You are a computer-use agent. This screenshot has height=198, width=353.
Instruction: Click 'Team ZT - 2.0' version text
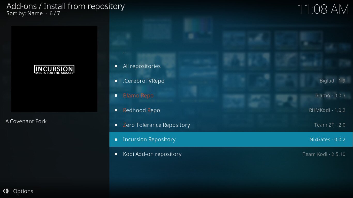(330, 125)
